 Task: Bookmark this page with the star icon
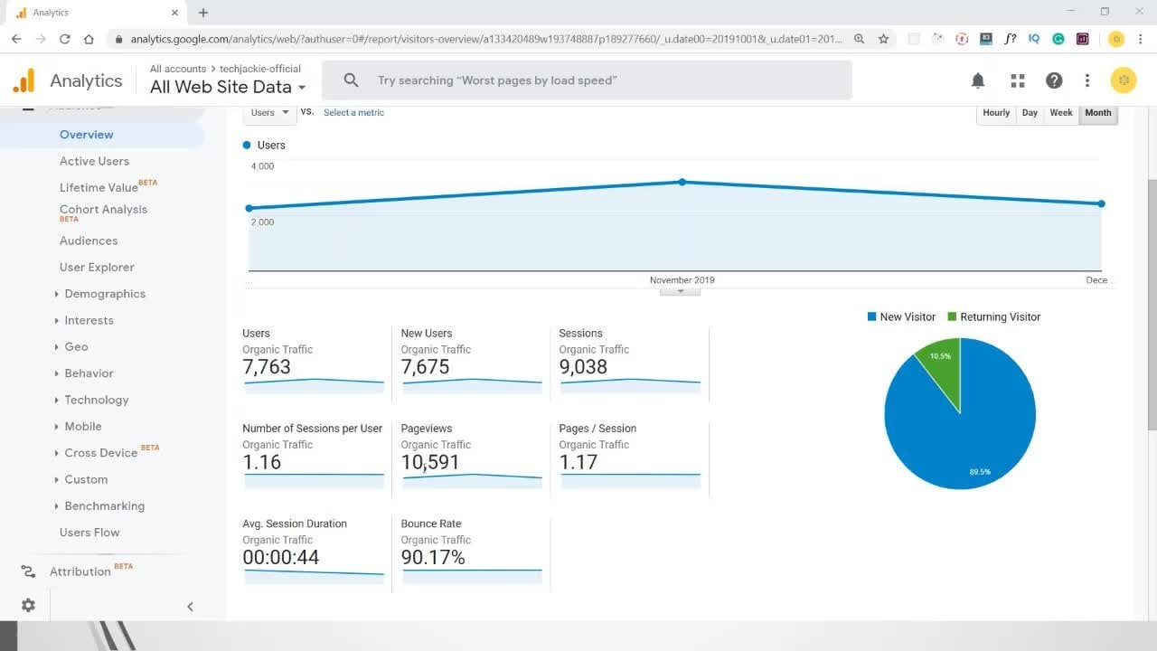click(x=883, y=39)
